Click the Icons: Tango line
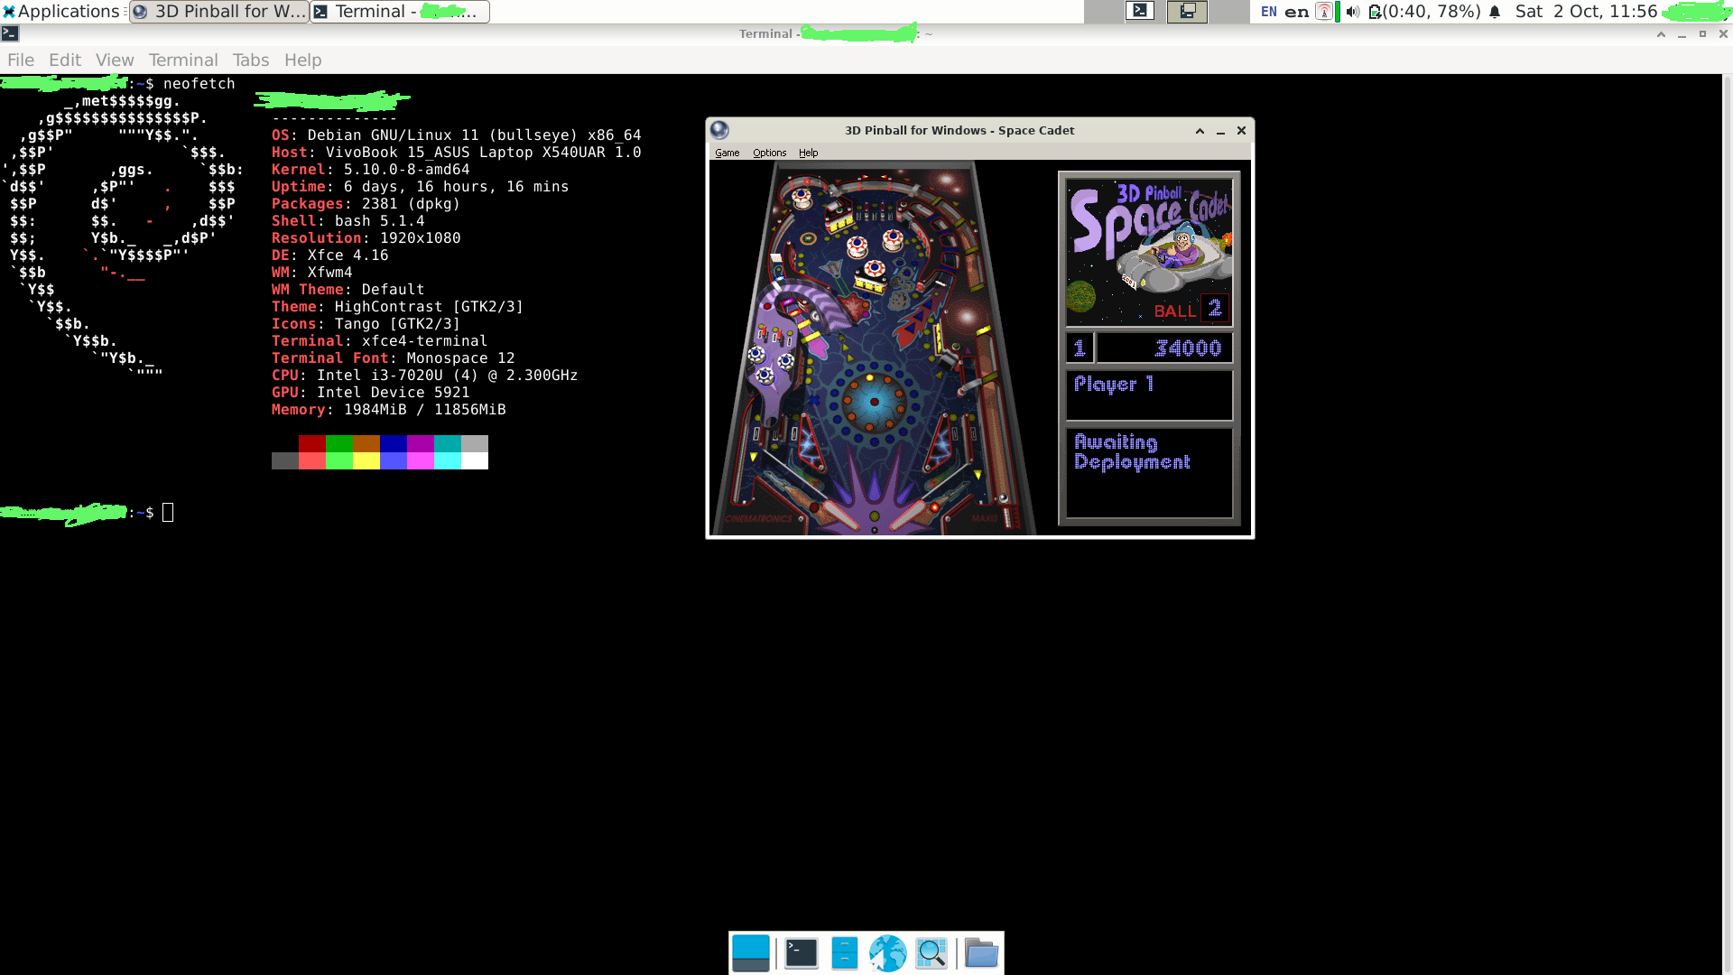 (x=366, y=324)
